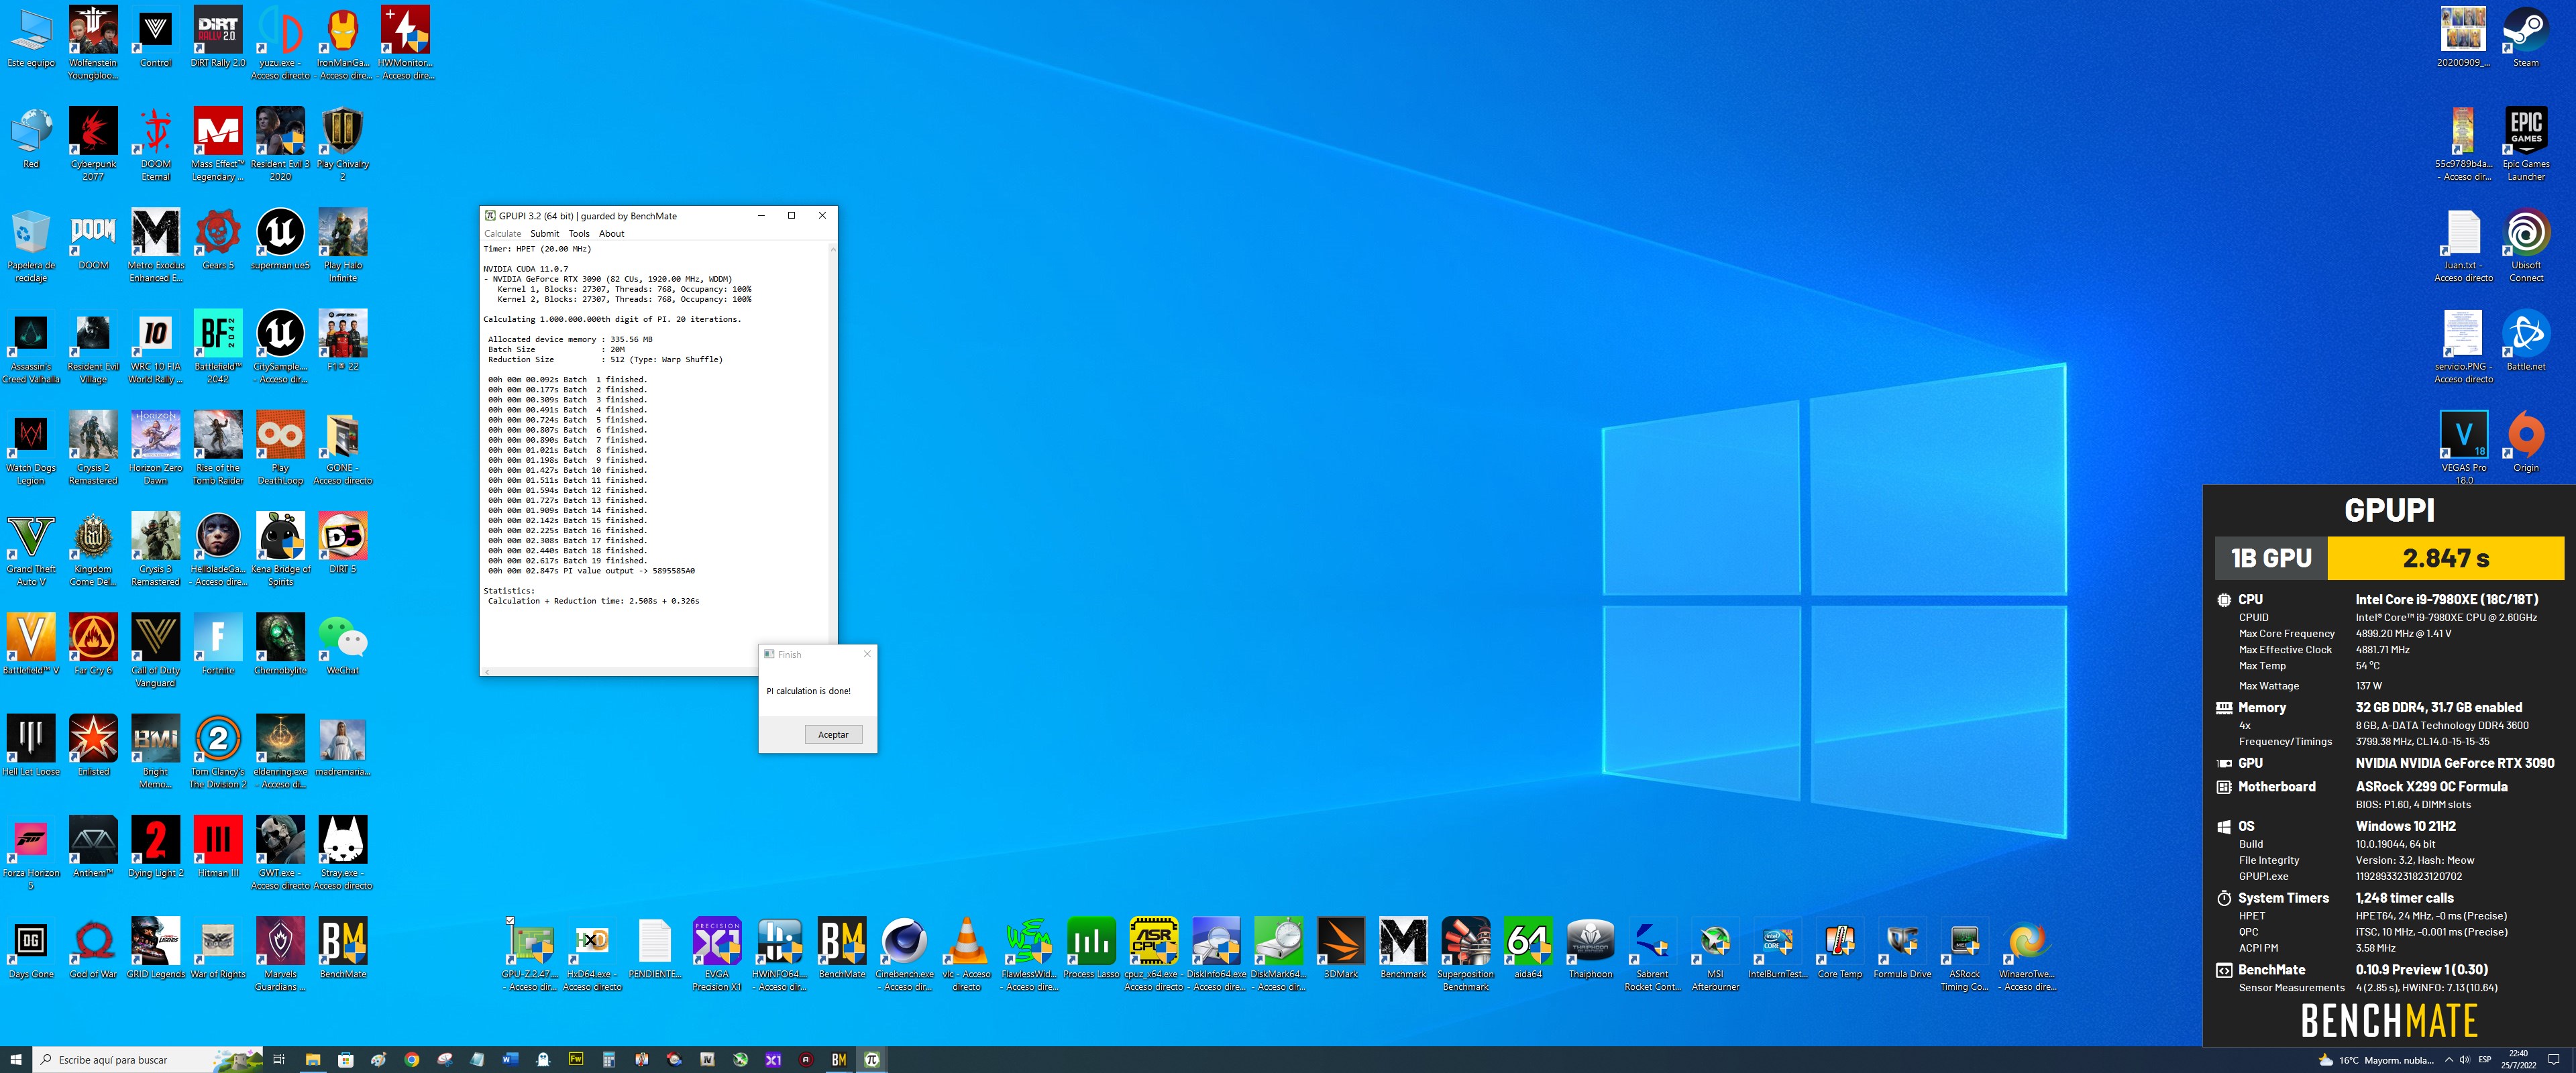The height and width of the screenshot is (1073, 2576).
Task: Select the EVGA Precision X1 icon
Action: click(717, 954)
